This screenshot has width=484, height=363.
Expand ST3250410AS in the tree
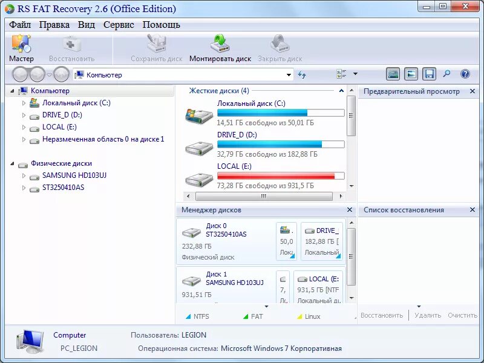(x=24, y=188)
